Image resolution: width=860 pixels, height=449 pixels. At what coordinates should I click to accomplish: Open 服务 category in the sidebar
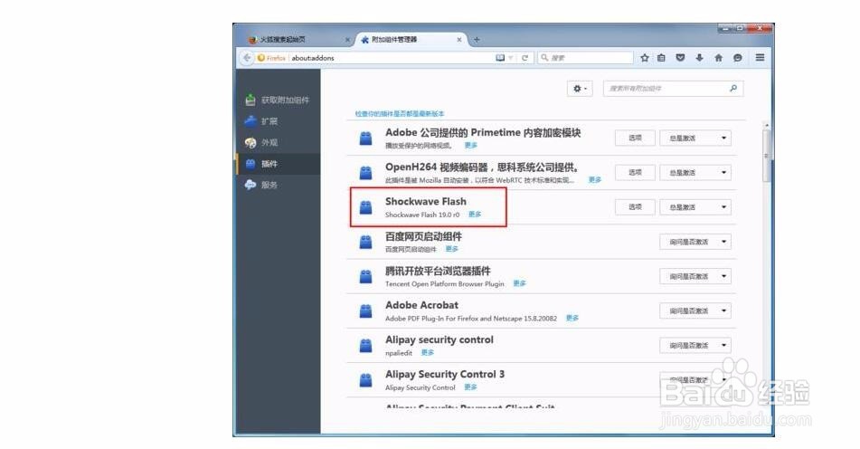coord(279,185)
